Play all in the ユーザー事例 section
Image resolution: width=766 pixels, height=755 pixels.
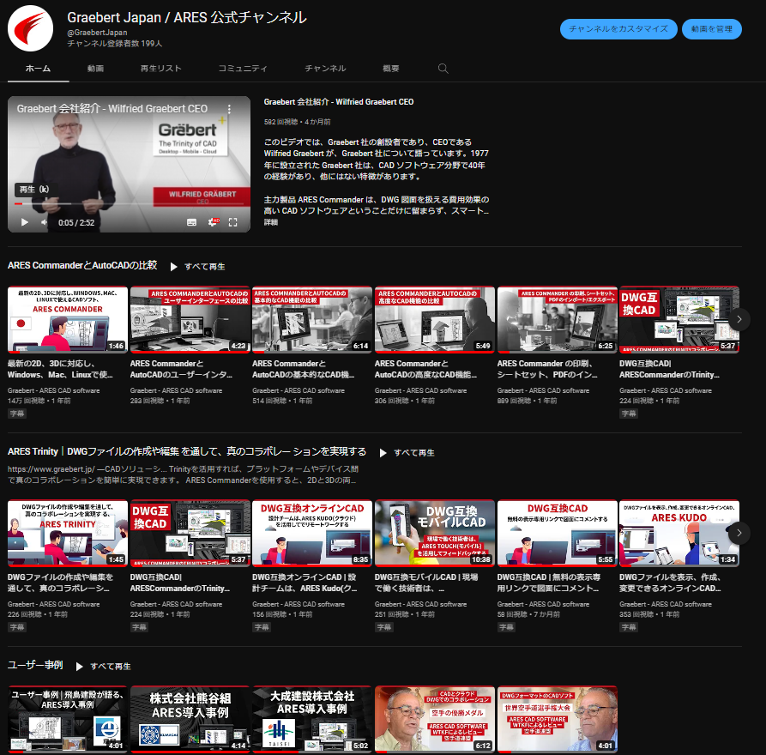click(103, 666)
